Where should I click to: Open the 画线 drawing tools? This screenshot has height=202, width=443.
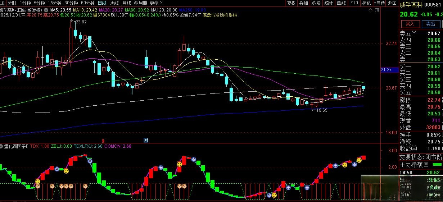pos(341,3)
